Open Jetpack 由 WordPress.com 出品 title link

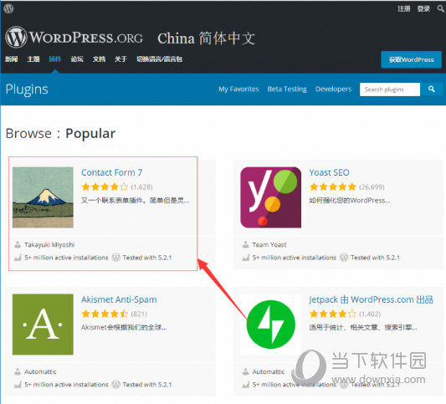pos(372,299)
